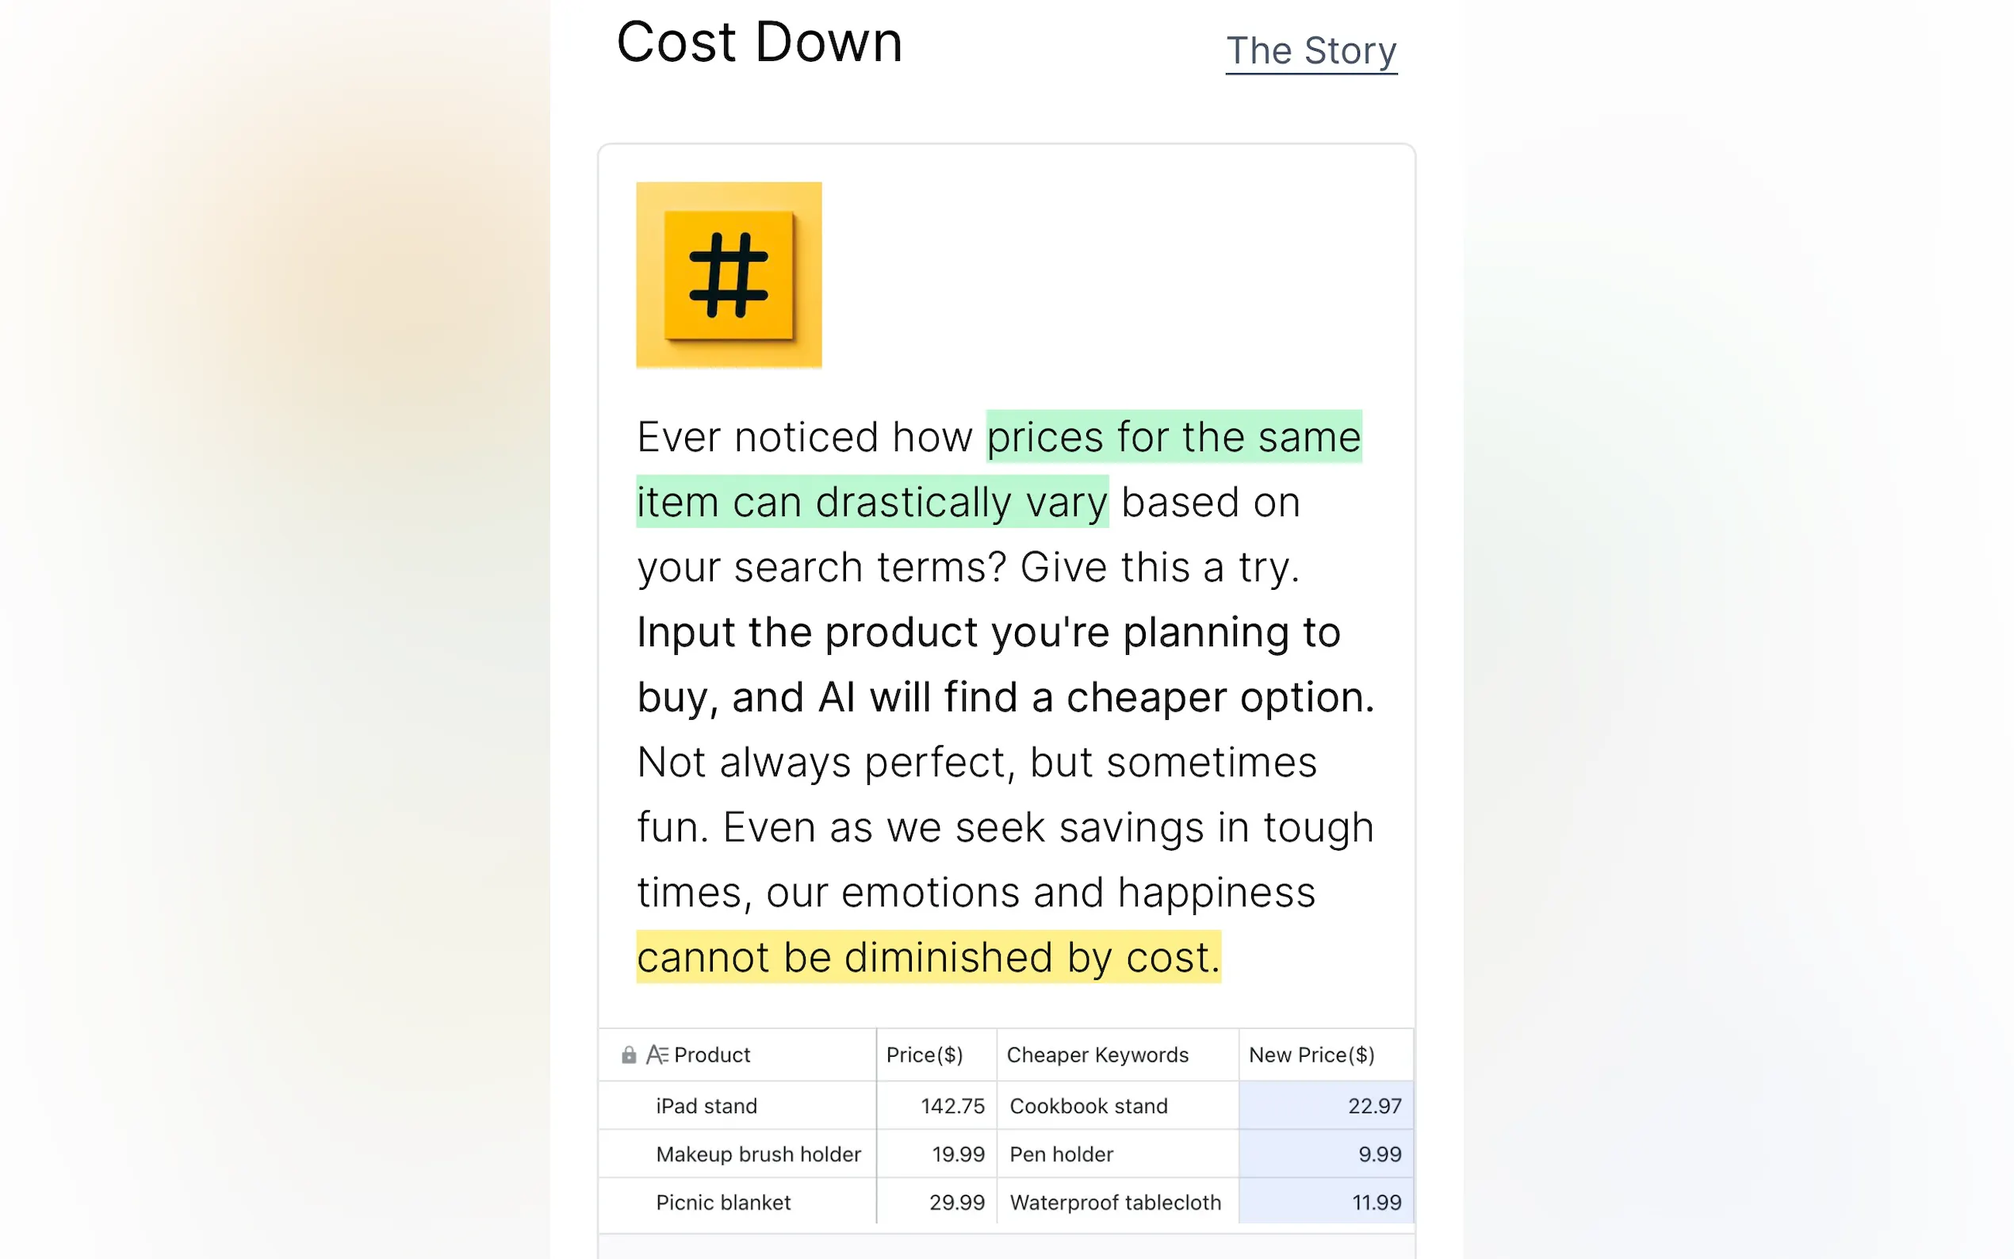Click the Cheaper Keywords column header
The width and height of the screenshot is (2014, 1259).
coord(1097,1055)
